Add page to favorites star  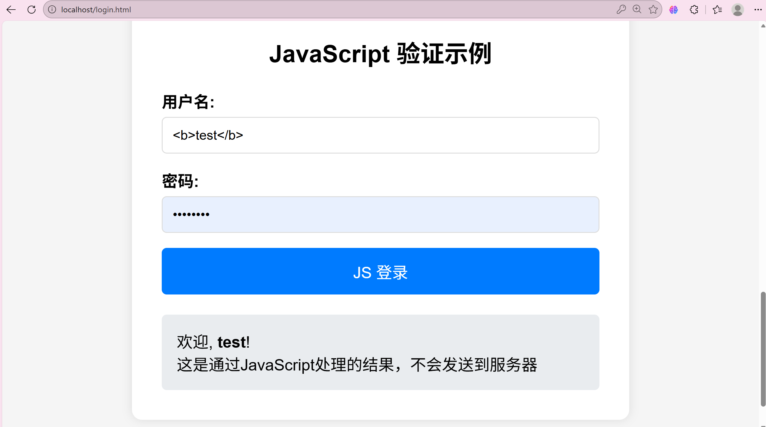pos(653,10)
